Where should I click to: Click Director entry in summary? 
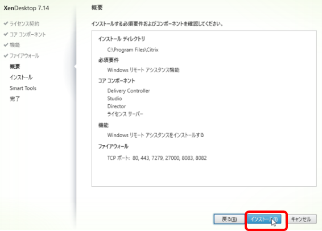117,106
